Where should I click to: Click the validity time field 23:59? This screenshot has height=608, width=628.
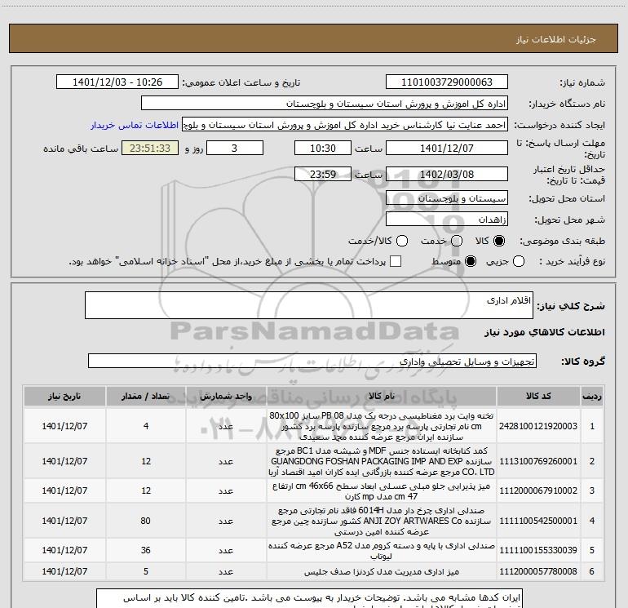click(323, 174)
